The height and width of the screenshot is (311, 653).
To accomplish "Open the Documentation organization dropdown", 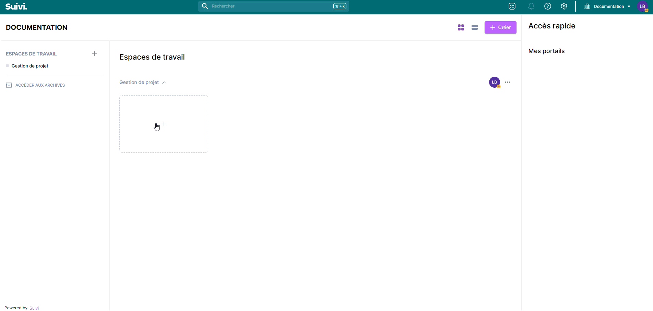I will [x=608, y=7].
